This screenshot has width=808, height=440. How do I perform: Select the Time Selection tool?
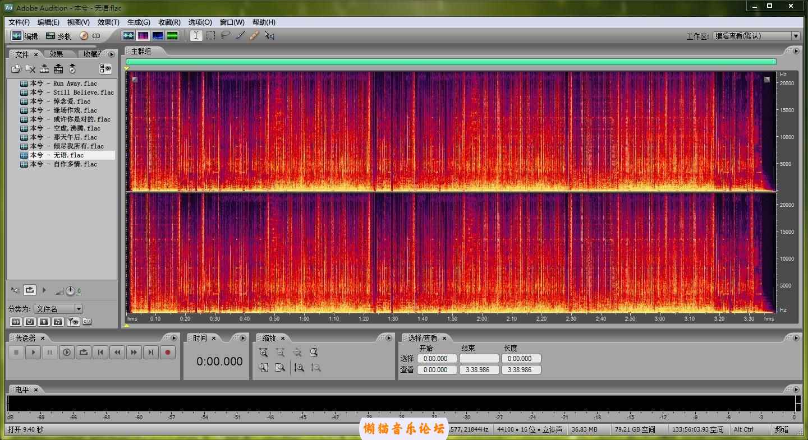(196, 35)
